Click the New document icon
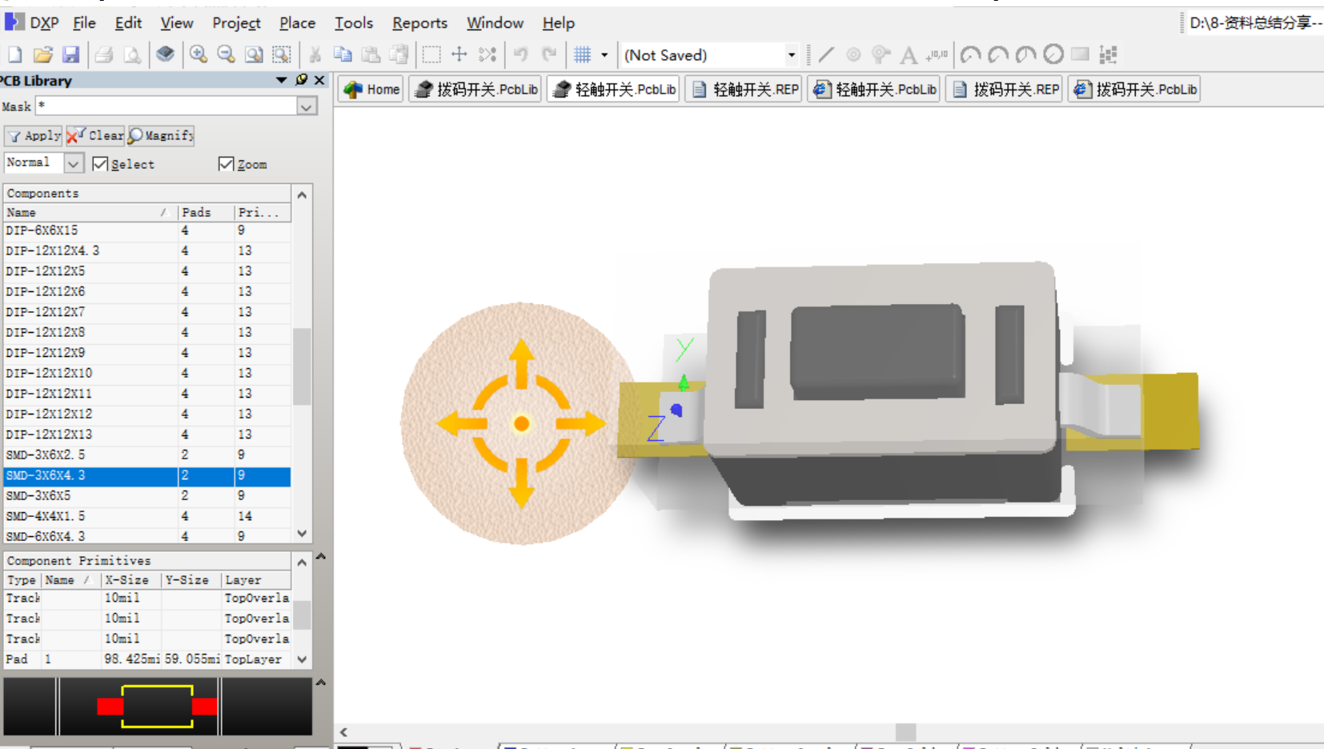Screen dimensions: 1324x749 15,54
